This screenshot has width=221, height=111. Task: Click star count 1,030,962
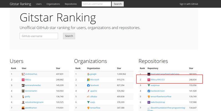pos(122,74)
